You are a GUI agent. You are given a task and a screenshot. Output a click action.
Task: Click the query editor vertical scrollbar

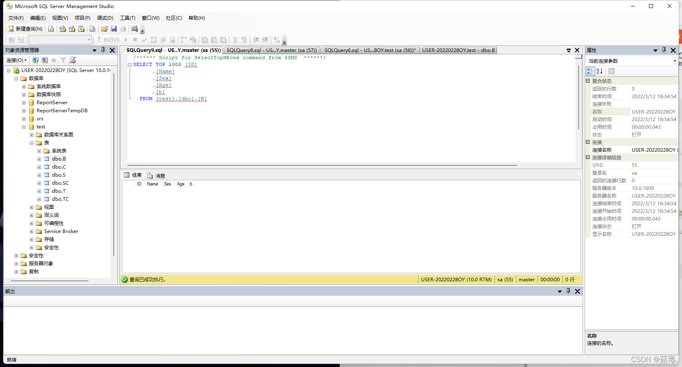[x=579, y=97]
